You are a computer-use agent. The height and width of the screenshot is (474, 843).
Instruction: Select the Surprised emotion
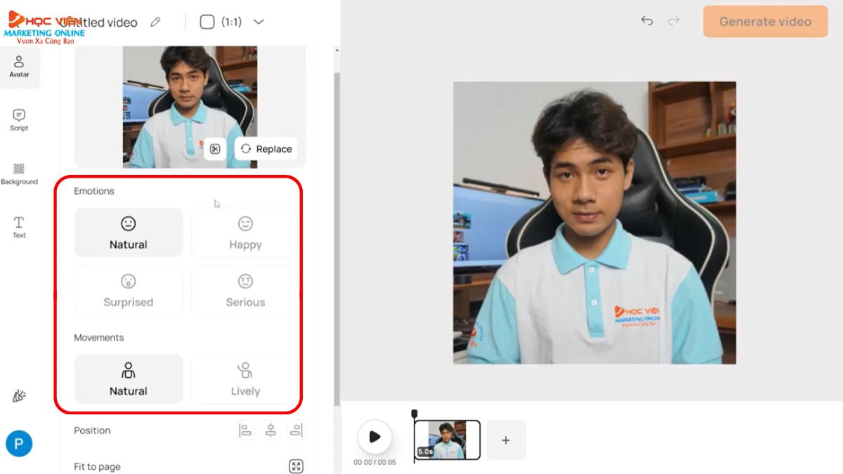tap(128, 290)
